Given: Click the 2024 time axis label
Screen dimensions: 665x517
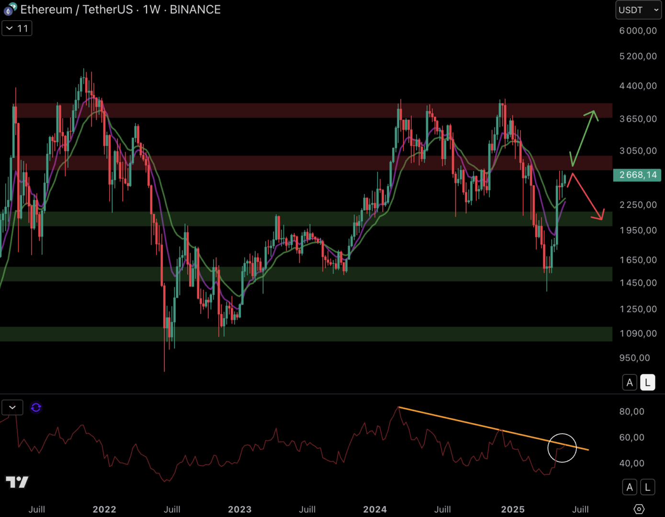Looking at the screenshot, I should 375,509.
